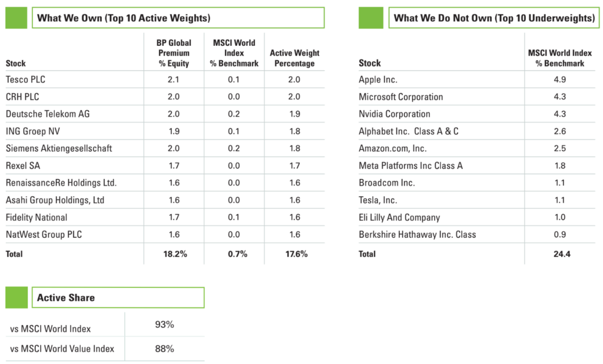Click the 93% value for MSCI World Index

coord(165,325)
